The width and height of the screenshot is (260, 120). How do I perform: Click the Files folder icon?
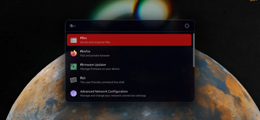tap(73, 40)
